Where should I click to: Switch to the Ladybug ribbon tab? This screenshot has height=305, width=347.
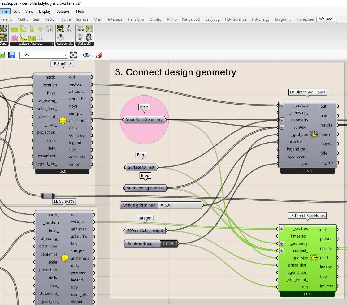213,19
